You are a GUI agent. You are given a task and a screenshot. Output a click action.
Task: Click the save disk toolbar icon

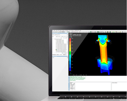coord(60,32)
